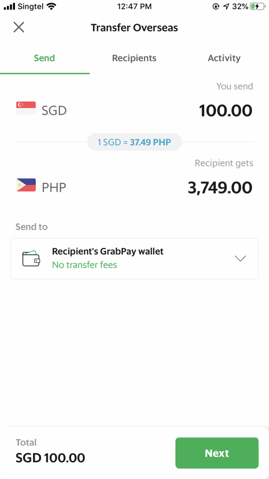269x479 pixels.
Task: Close the Transfer Overseas screen
Action: pyautogui.click(x=19, y=27)
